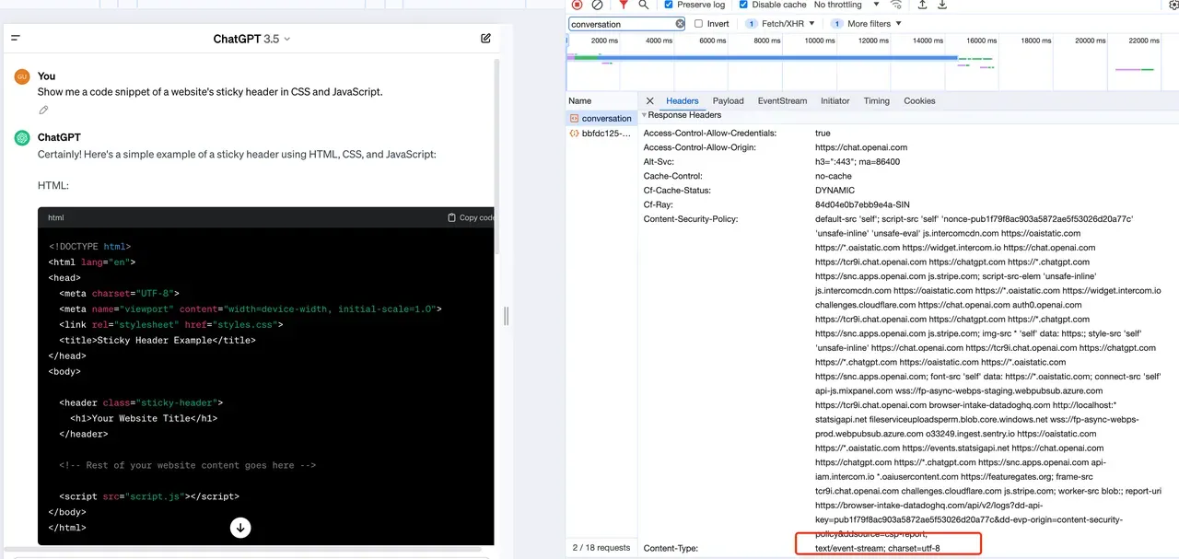Open the ChatGPT sidebar menu icon
The image size is (1179, 559).
pos(16,39)
